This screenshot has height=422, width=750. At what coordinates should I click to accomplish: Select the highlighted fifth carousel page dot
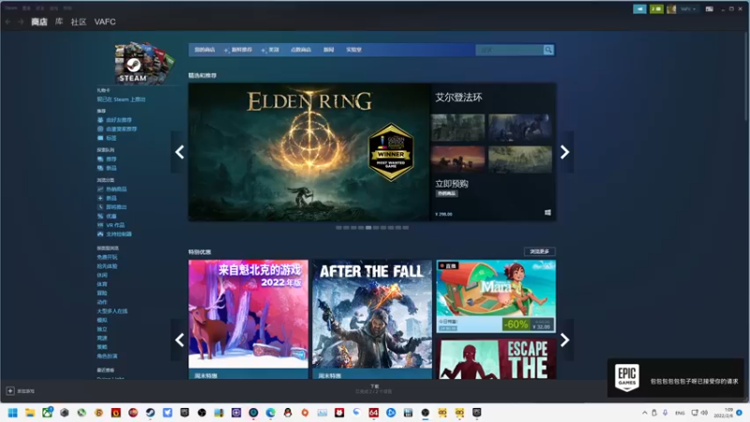tap(368, 228)
